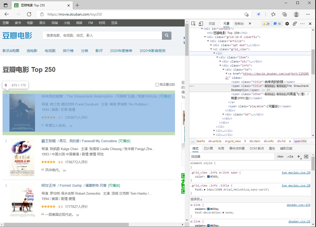
Task: Open the DevTools customize menu (three dots)
Action: click(302, 24)
